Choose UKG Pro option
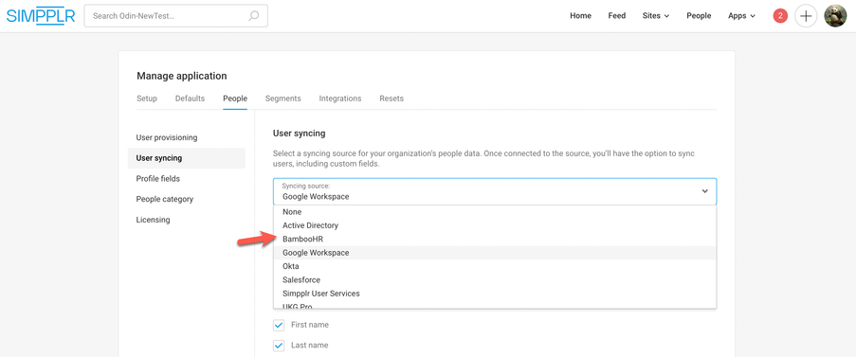This screenshot has height=357, width=856. 495,305
